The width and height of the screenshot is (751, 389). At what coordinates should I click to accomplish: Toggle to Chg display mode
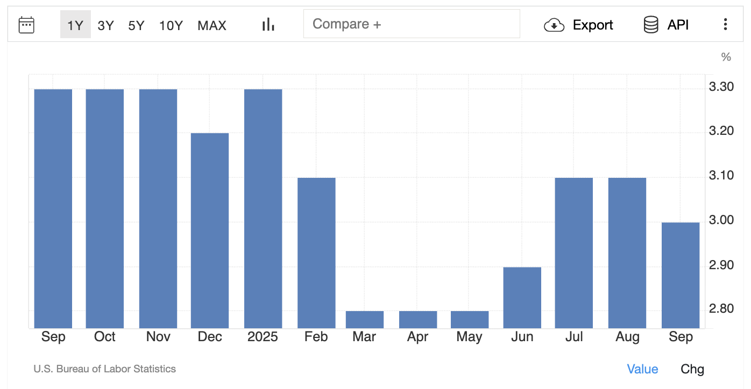coord(692,369)
